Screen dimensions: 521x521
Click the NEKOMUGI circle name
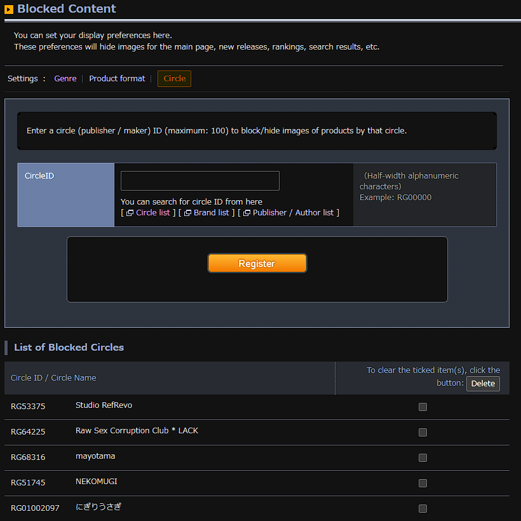[x=97, y=482]
